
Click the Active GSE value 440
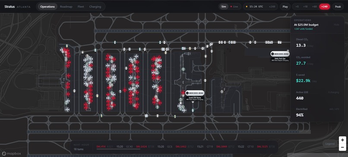300,98
